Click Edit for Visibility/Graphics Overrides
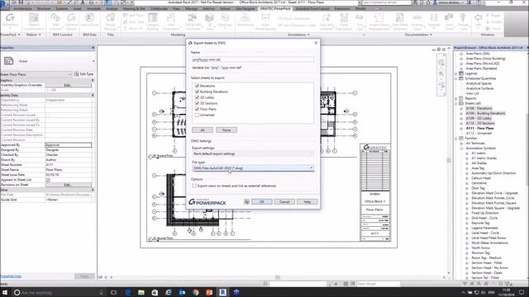The width and height of the screenshot is (529, 297). pyautogui.click(x=69, y=85)
